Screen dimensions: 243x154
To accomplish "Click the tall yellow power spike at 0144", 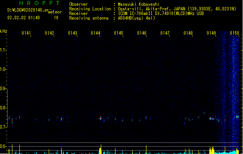I will click(x=100, y=149).
